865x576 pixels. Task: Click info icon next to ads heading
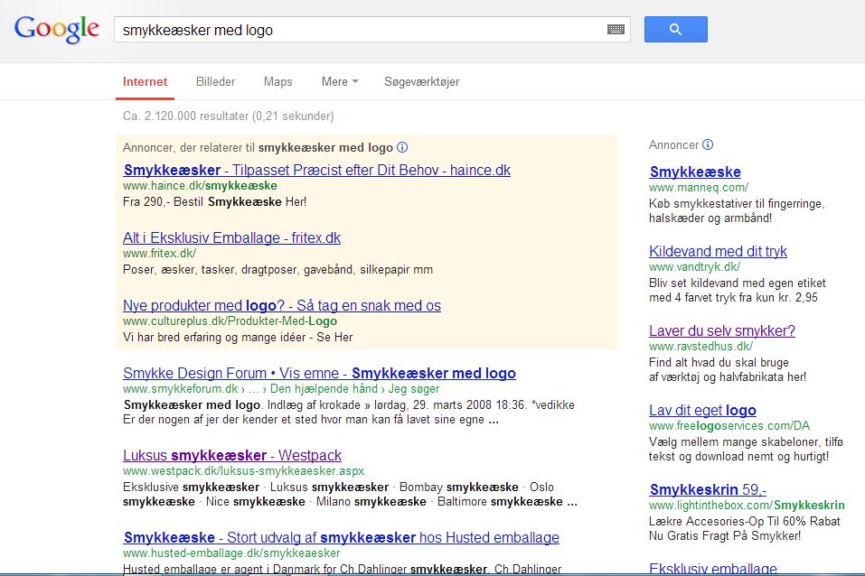[402, 147]
